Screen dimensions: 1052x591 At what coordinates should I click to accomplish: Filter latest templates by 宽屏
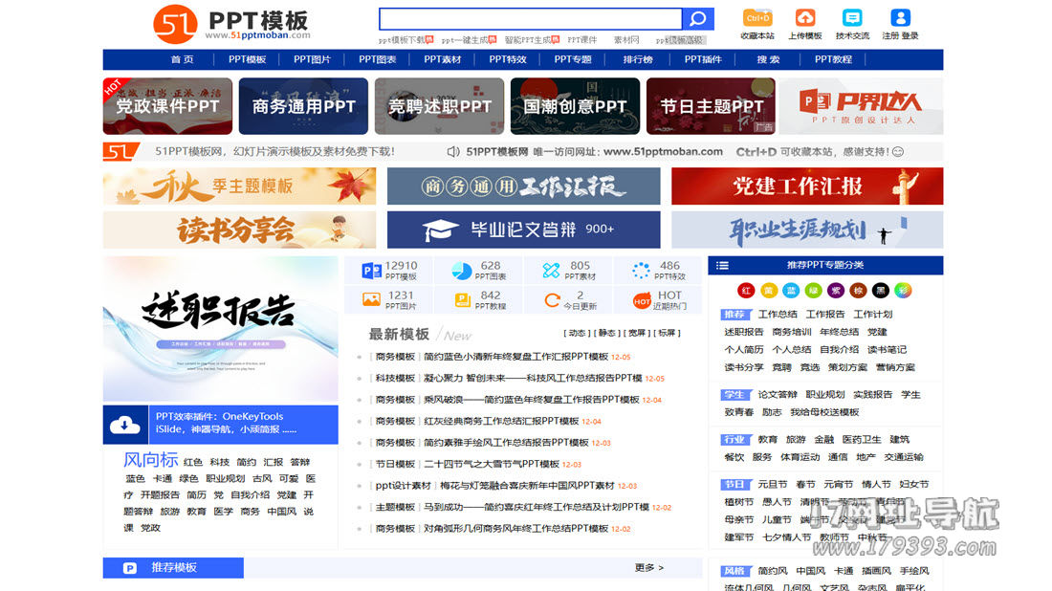(x=636, y=334)
